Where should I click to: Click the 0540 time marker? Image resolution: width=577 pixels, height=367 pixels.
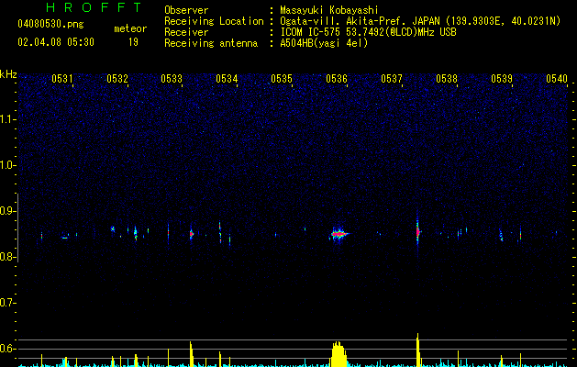pos(557,78)
